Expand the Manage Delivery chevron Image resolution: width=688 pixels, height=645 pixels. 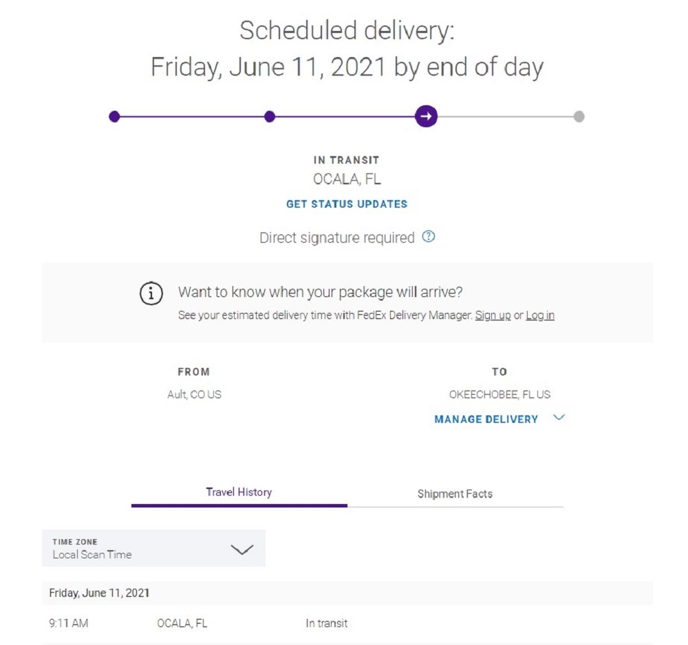(559, 417)
